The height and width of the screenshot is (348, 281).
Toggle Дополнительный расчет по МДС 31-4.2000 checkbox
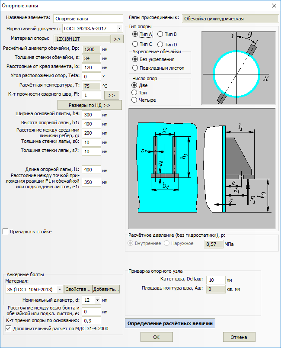(8, 329)
